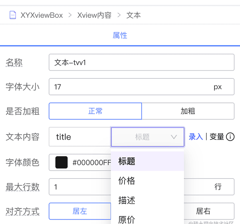Focus the 最大行数 field showing 1
The width and height of the screenshot is (240, 224).
click(x=80, y=187)
